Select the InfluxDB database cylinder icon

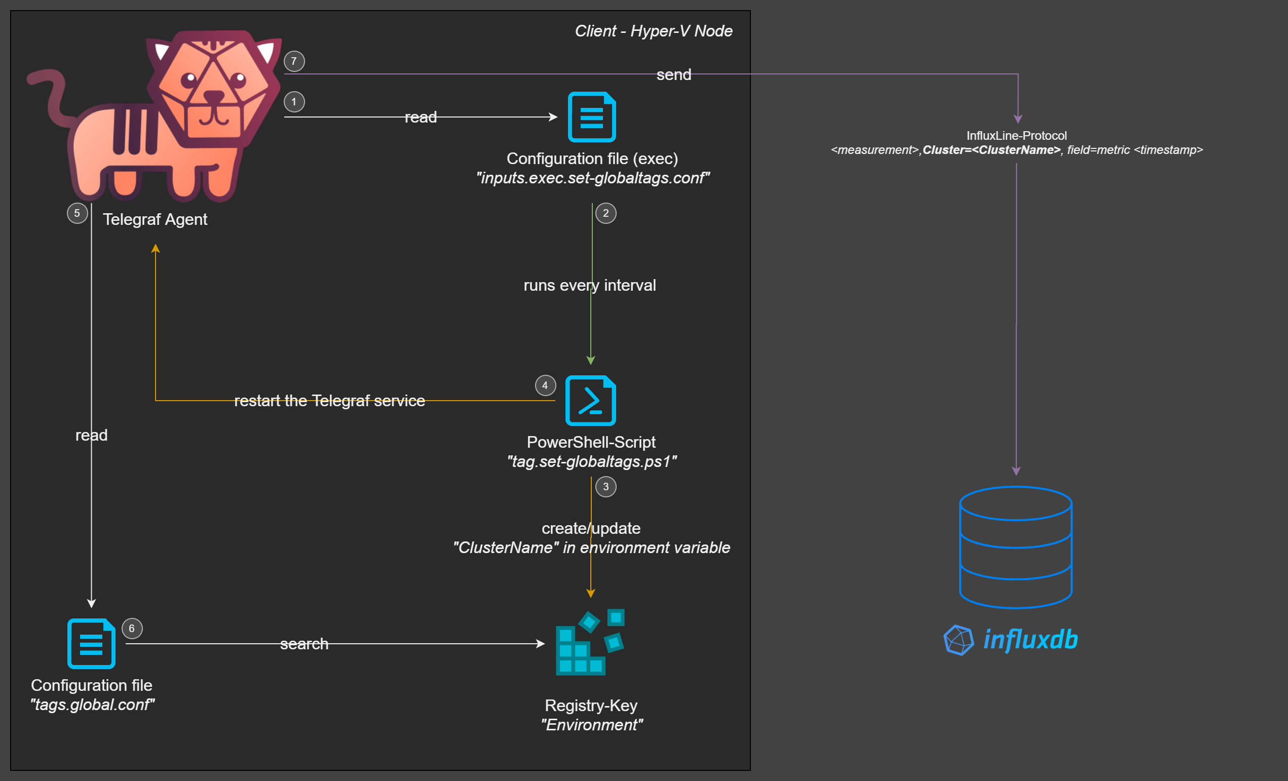[x=1016, y=547]
